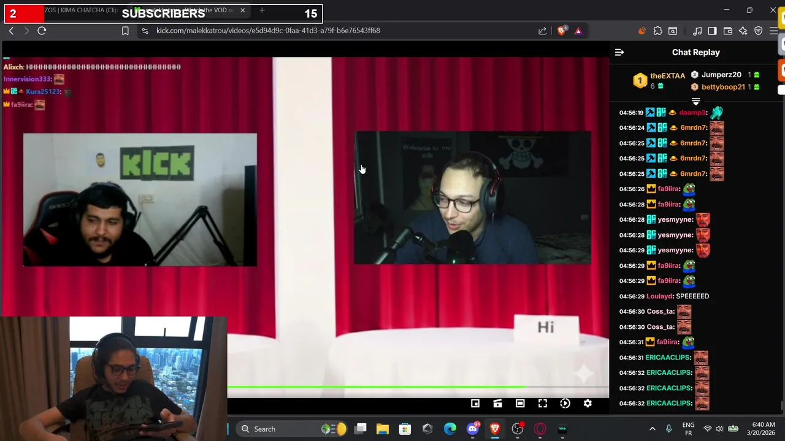Viewport: 785px width, 441px height.
Task: Open the Wi-Fi network tray icon
Action: pyautogui.click(x=708, y=429)
